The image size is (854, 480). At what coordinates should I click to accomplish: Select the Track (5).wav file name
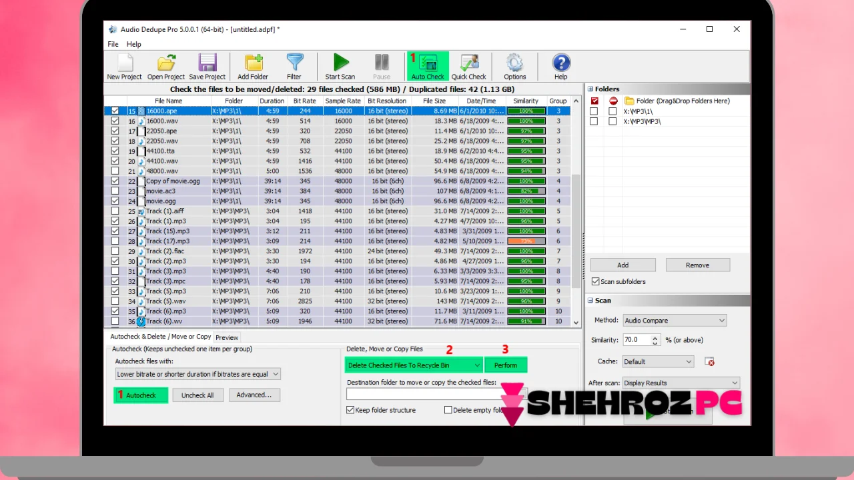[165, 301]
